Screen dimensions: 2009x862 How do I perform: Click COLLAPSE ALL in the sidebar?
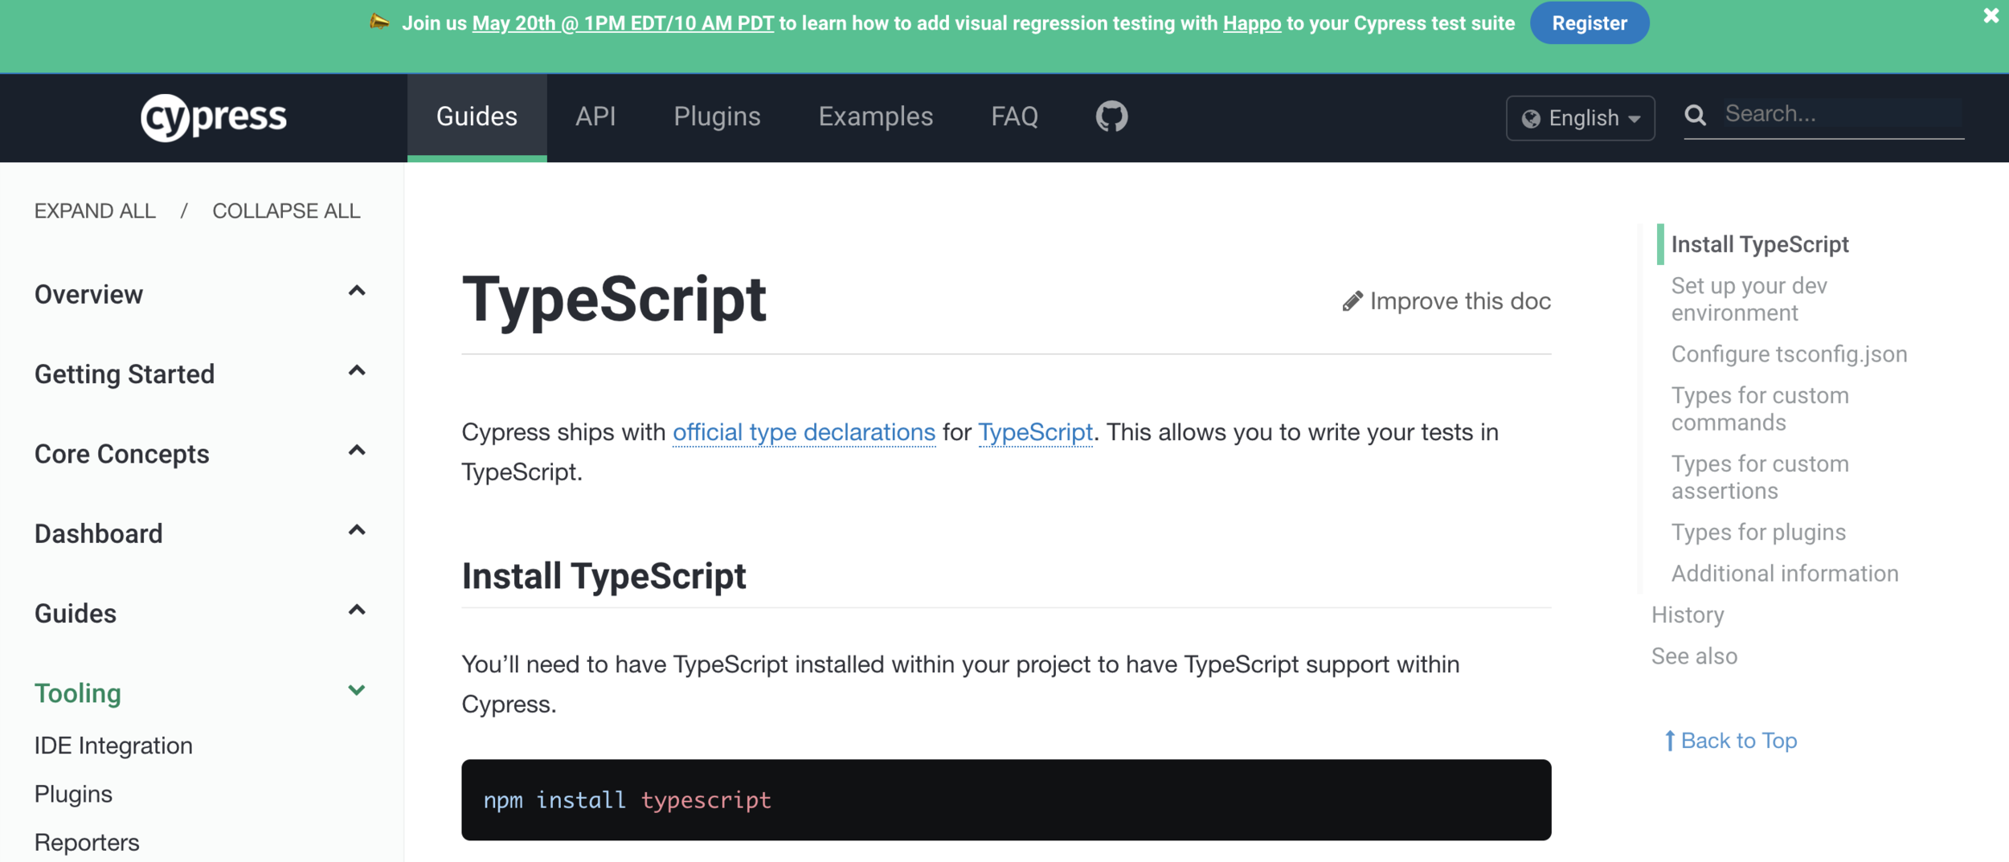tap(286, 211)
